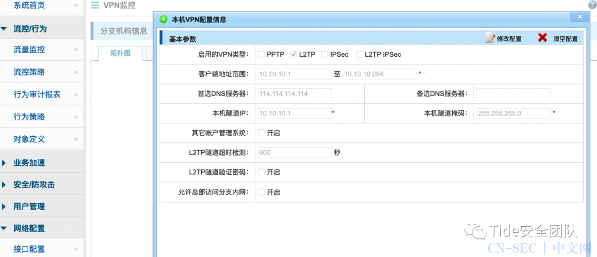
Task: Click the chevron next to 对象定义
Action: click(75, 139)
